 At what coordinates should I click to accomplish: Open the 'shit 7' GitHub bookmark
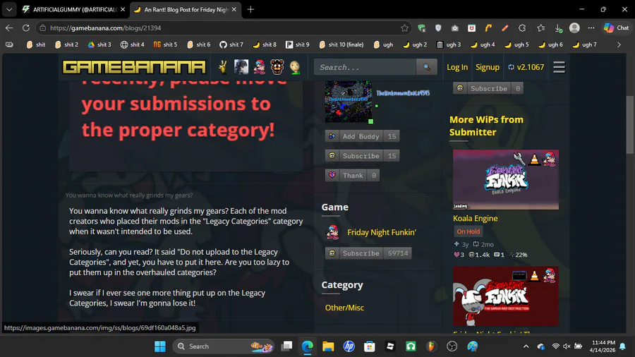pyautogui.click(x=231, y=44)
